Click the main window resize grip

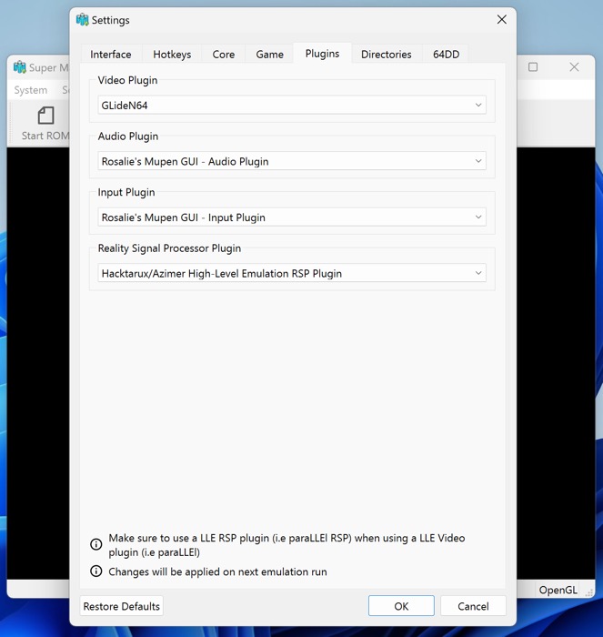589,592
